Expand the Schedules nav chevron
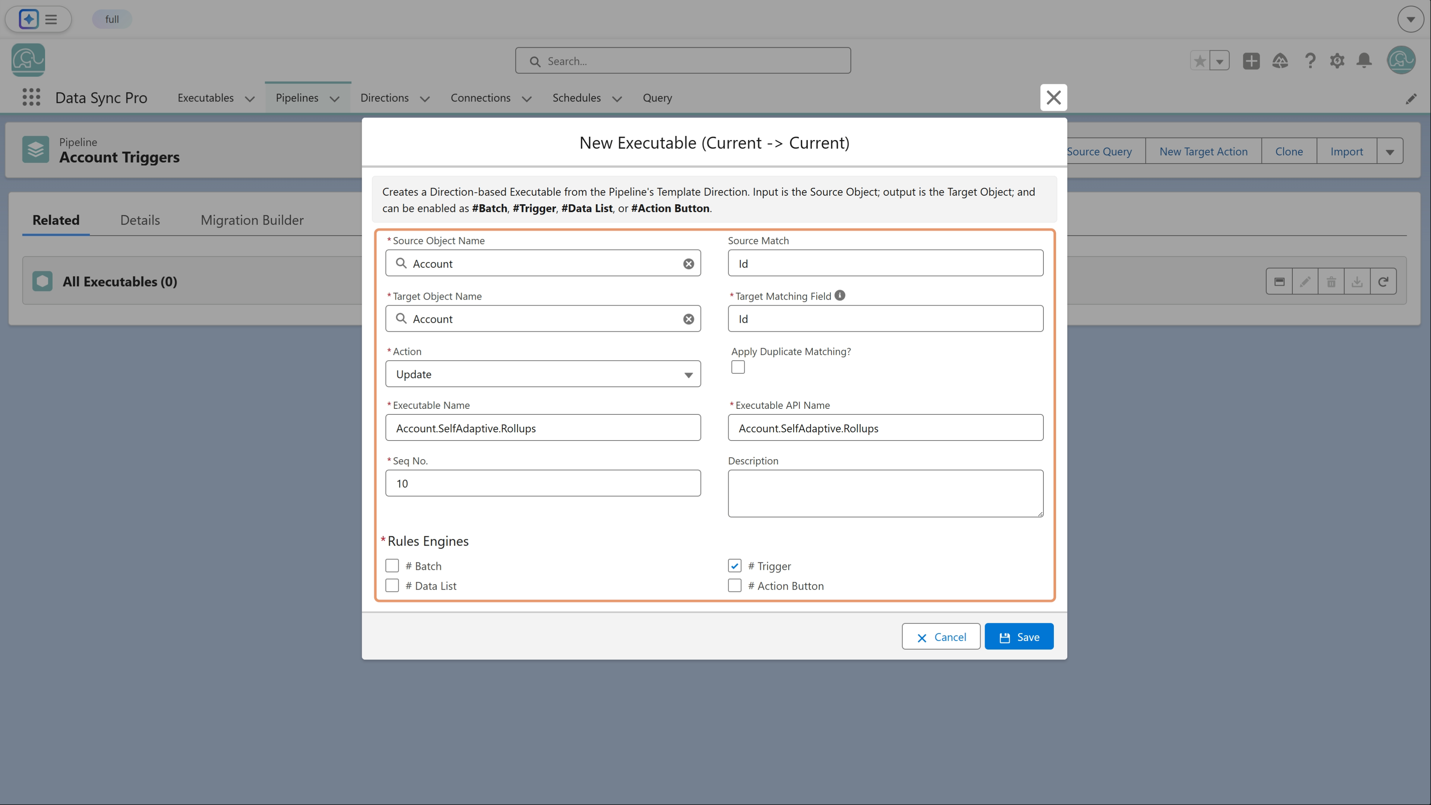This screenshot has height=805, width=1431. tap(617, 99)
